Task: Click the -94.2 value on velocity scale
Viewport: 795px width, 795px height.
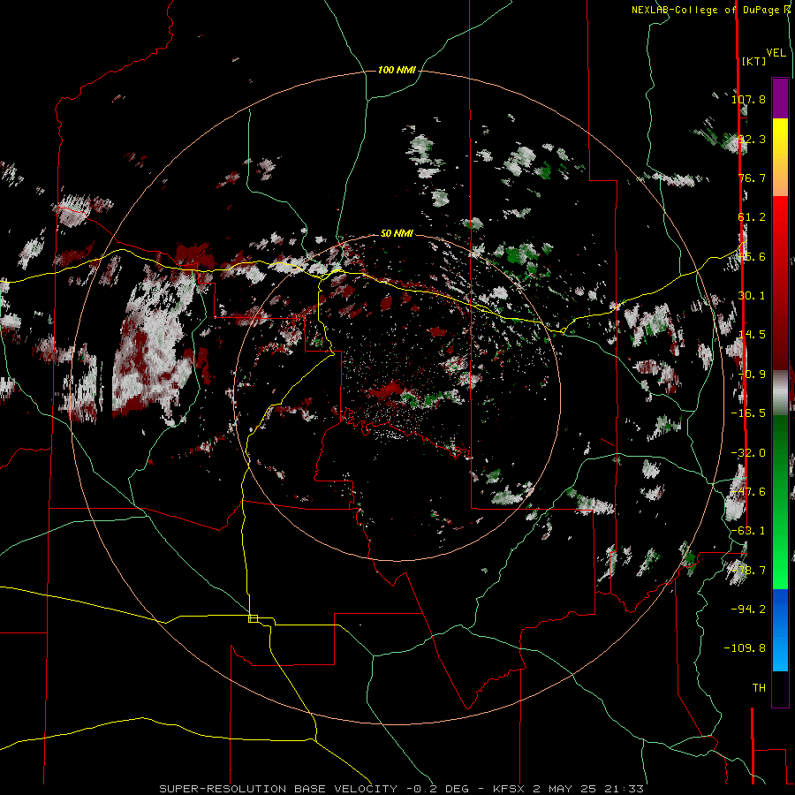Action: (748, 609)
